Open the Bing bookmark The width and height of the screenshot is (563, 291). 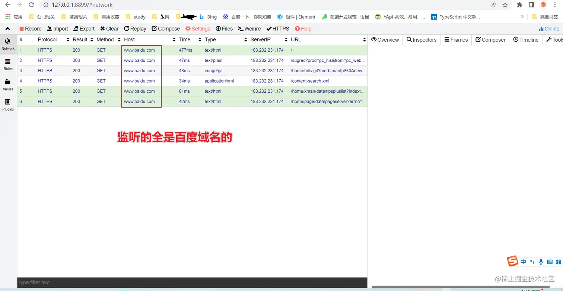click(x=208, y=17)
